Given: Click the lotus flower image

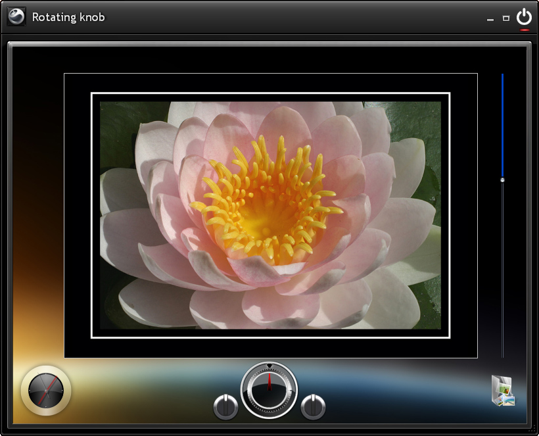Looking at the screenshot, I should pos(271,215).
